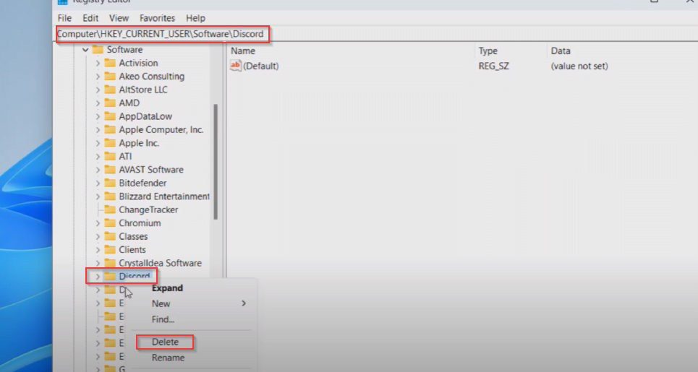Choose Delete in the context menu

click(x=165, y=342)
